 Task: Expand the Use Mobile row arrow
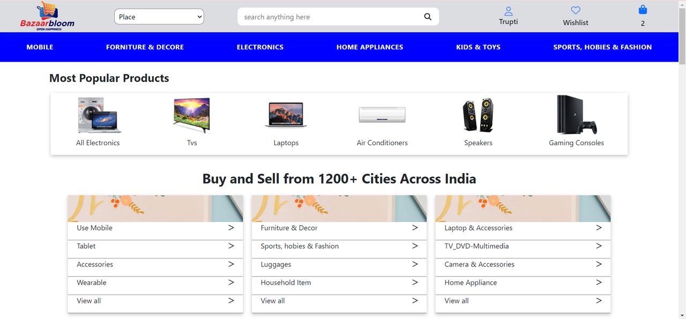[231, 228]
